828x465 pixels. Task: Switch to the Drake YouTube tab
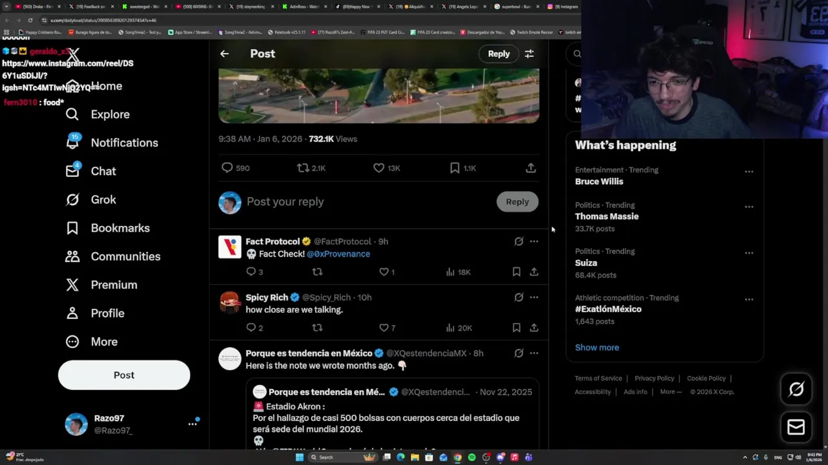coord(38,6)
